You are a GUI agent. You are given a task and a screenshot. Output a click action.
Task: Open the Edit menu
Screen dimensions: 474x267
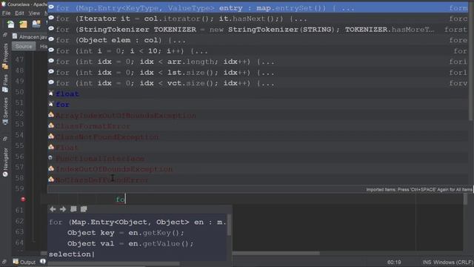pos(19,13)
